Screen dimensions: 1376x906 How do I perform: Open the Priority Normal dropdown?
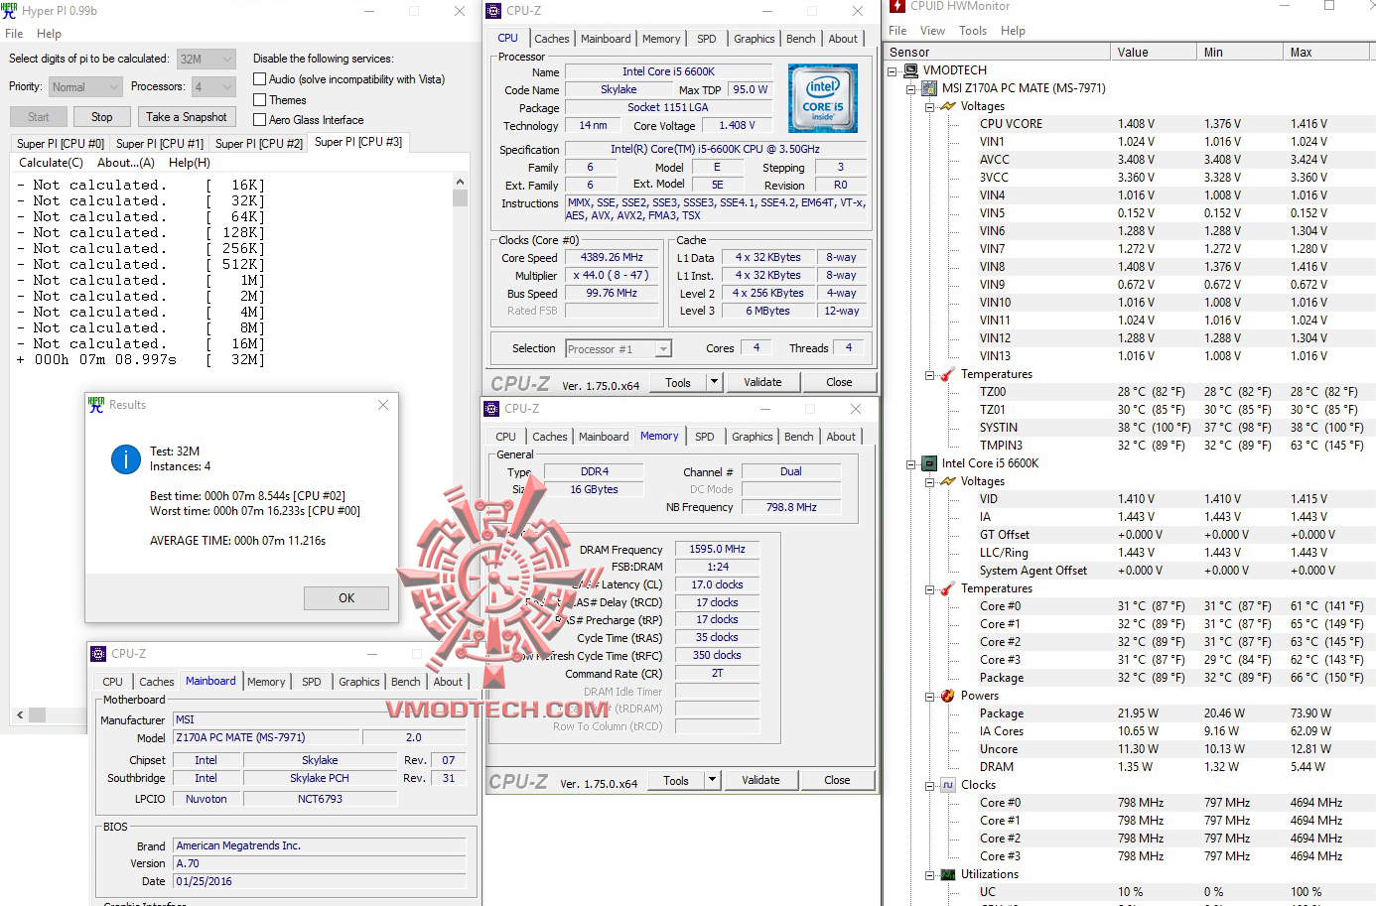point(85,87)
